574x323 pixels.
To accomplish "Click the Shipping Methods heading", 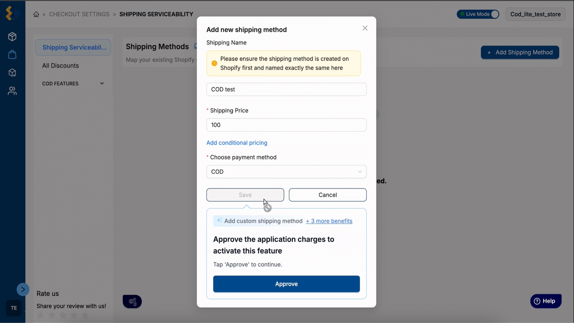I will tap(157, 47).
